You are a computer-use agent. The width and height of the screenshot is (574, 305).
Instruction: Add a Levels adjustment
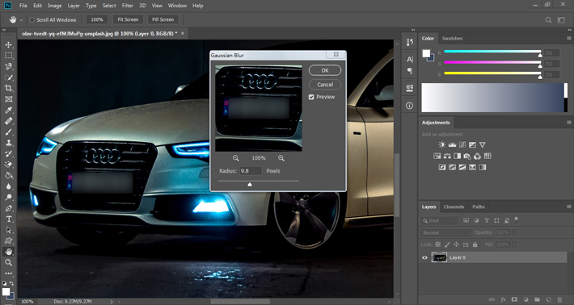(452, 144)
